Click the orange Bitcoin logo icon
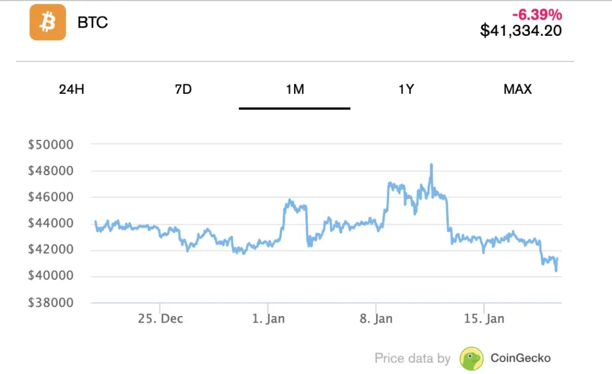This screenshot has height=374, width=612. click(x=48, y=23)
